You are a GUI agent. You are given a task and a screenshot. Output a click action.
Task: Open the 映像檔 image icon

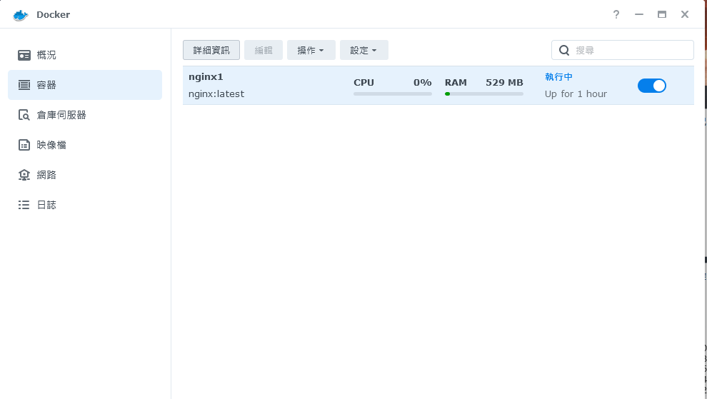pos(24,145)
